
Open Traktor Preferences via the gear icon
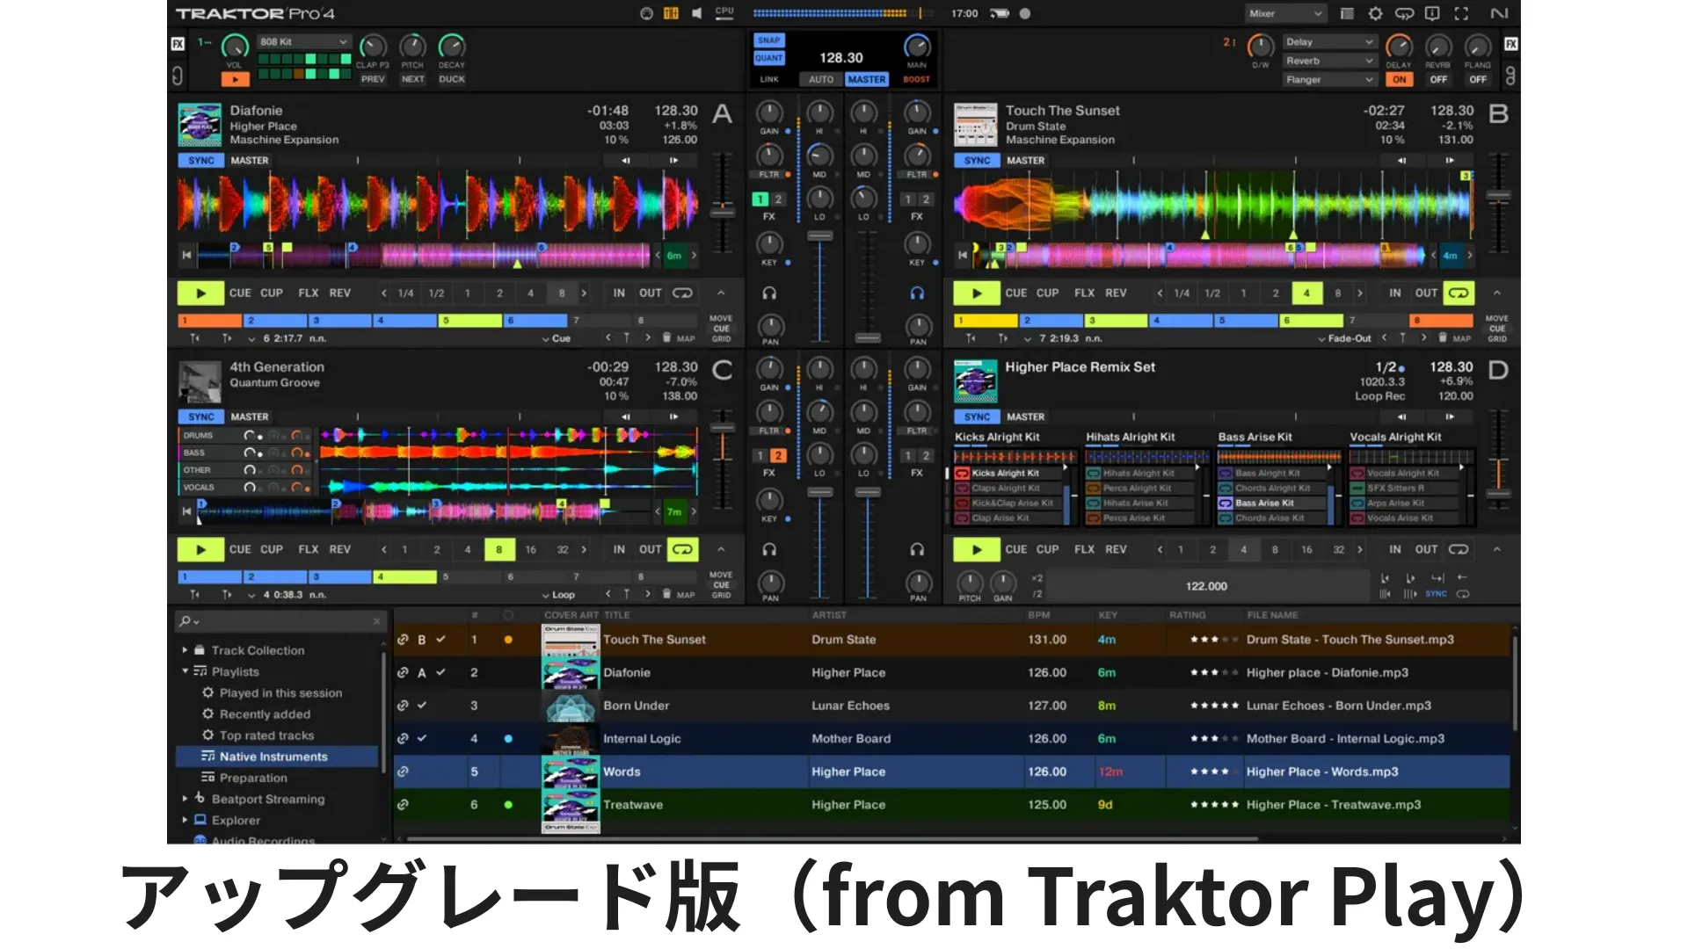point(1375,13)
